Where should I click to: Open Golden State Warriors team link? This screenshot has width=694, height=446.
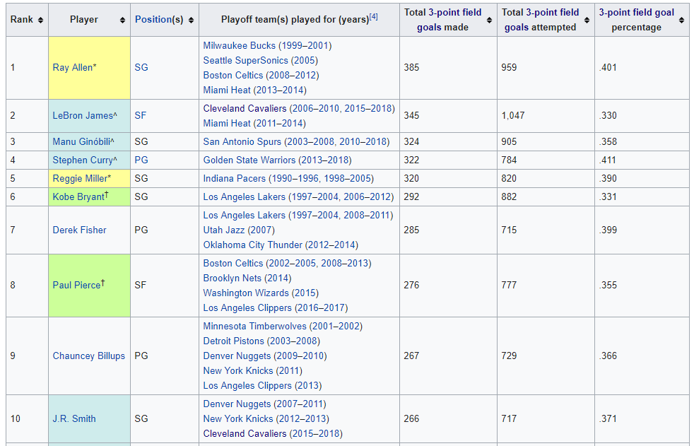[x=249, y=160]
